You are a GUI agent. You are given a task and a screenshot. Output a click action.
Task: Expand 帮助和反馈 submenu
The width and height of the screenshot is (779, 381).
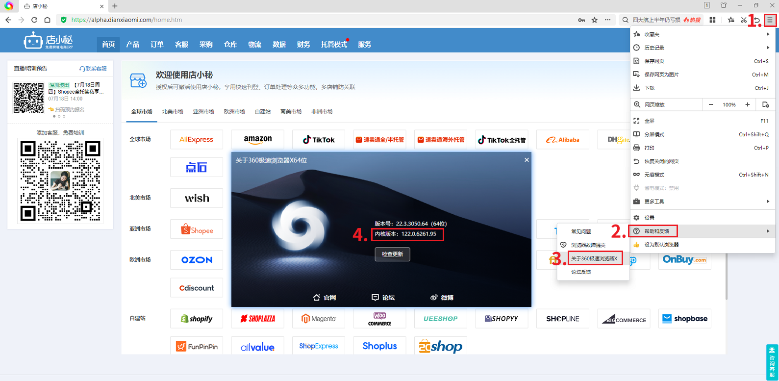(702, 231)
